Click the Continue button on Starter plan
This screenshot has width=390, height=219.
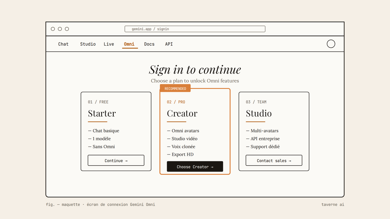pos(116,160)
